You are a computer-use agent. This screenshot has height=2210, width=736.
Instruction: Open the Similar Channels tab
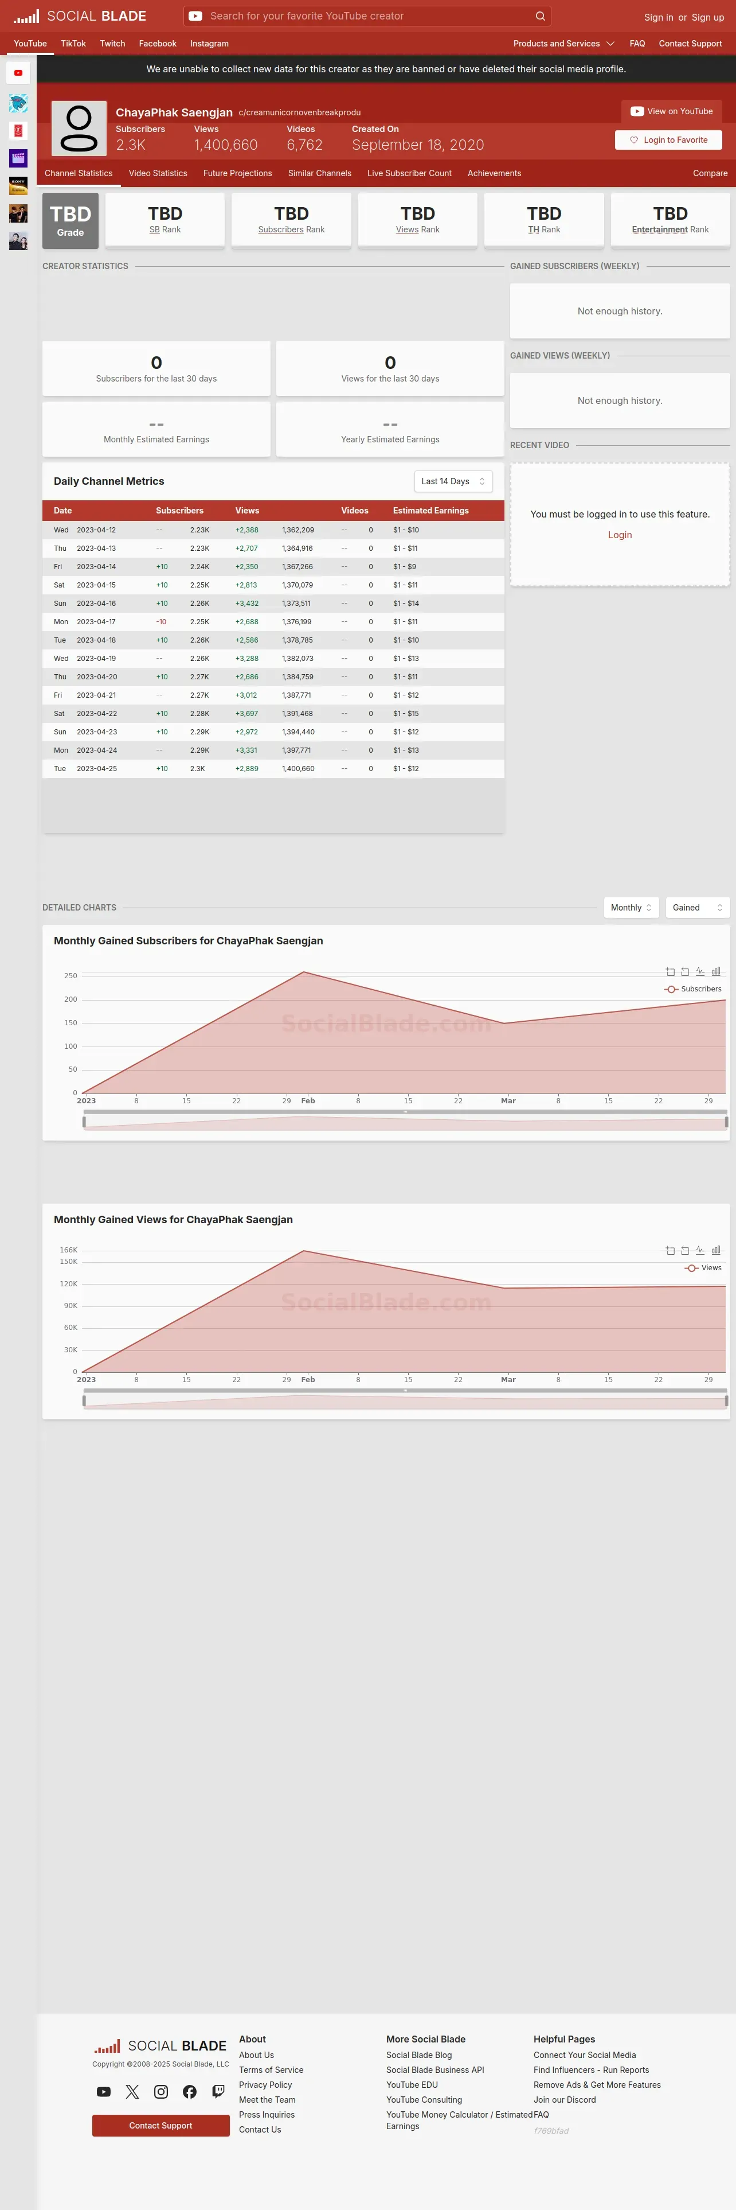320,173
